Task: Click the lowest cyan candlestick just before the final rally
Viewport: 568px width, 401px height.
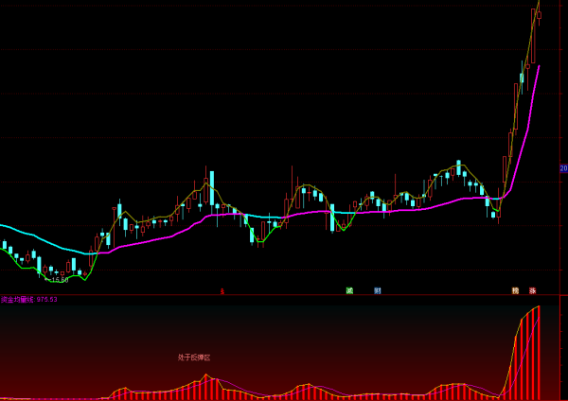Action: (x=493, y=215)
